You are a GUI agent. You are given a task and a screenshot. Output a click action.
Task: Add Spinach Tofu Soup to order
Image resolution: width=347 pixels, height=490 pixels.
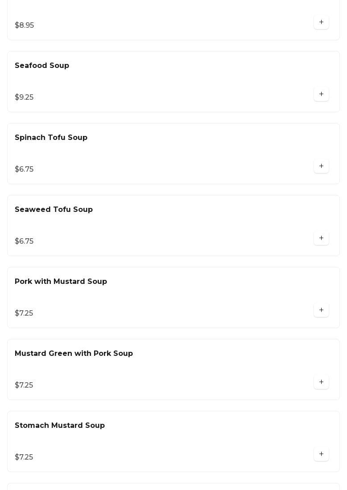[x=321, y=166]
